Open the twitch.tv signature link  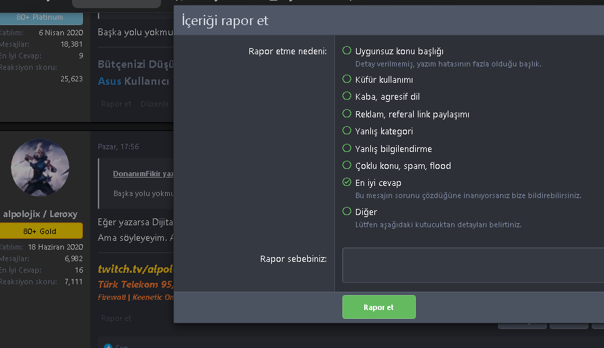click(x=136, y=269)
